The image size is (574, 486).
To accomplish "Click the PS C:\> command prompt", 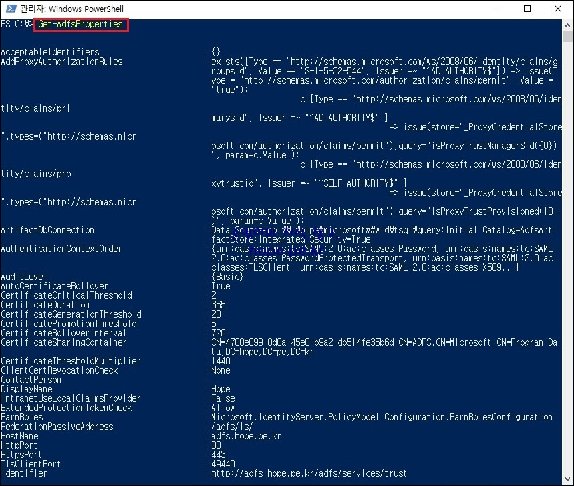I will click(x=18, y=23).
